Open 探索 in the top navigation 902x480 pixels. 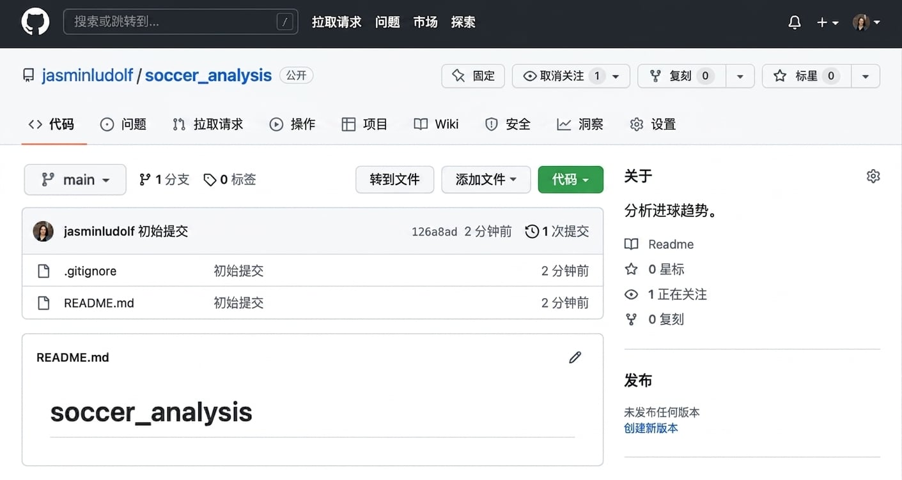pyautogui.click(x=463, y=22)
